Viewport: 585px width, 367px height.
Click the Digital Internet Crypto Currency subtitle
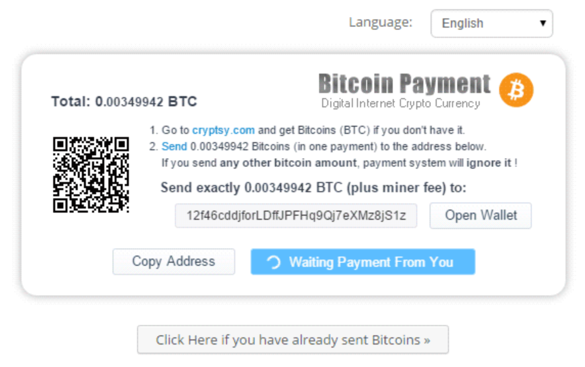click(x=401, y=103)
